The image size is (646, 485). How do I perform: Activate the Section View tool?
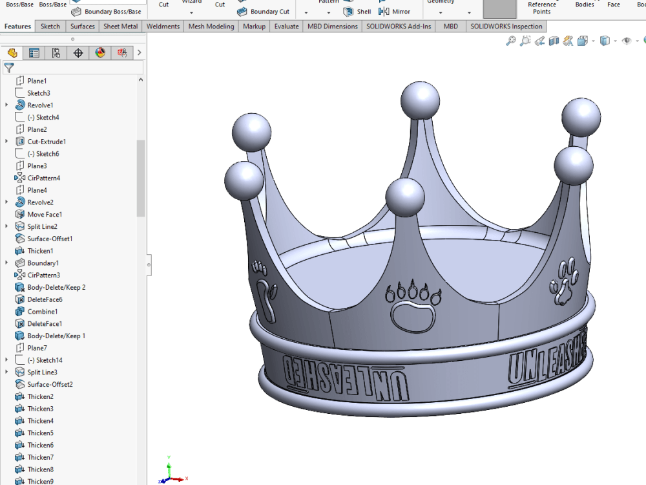coord(554,41)
